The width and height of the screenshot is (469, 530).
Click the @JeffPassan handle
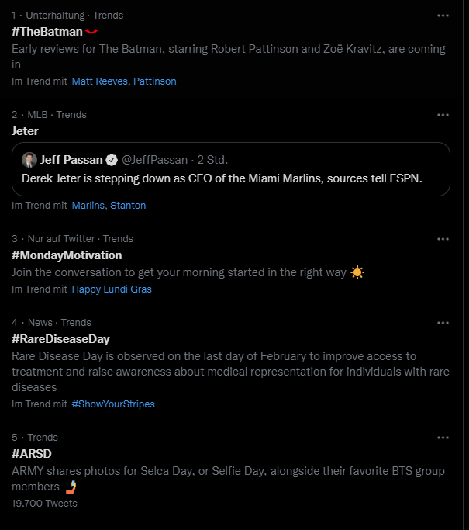[154, 160]
